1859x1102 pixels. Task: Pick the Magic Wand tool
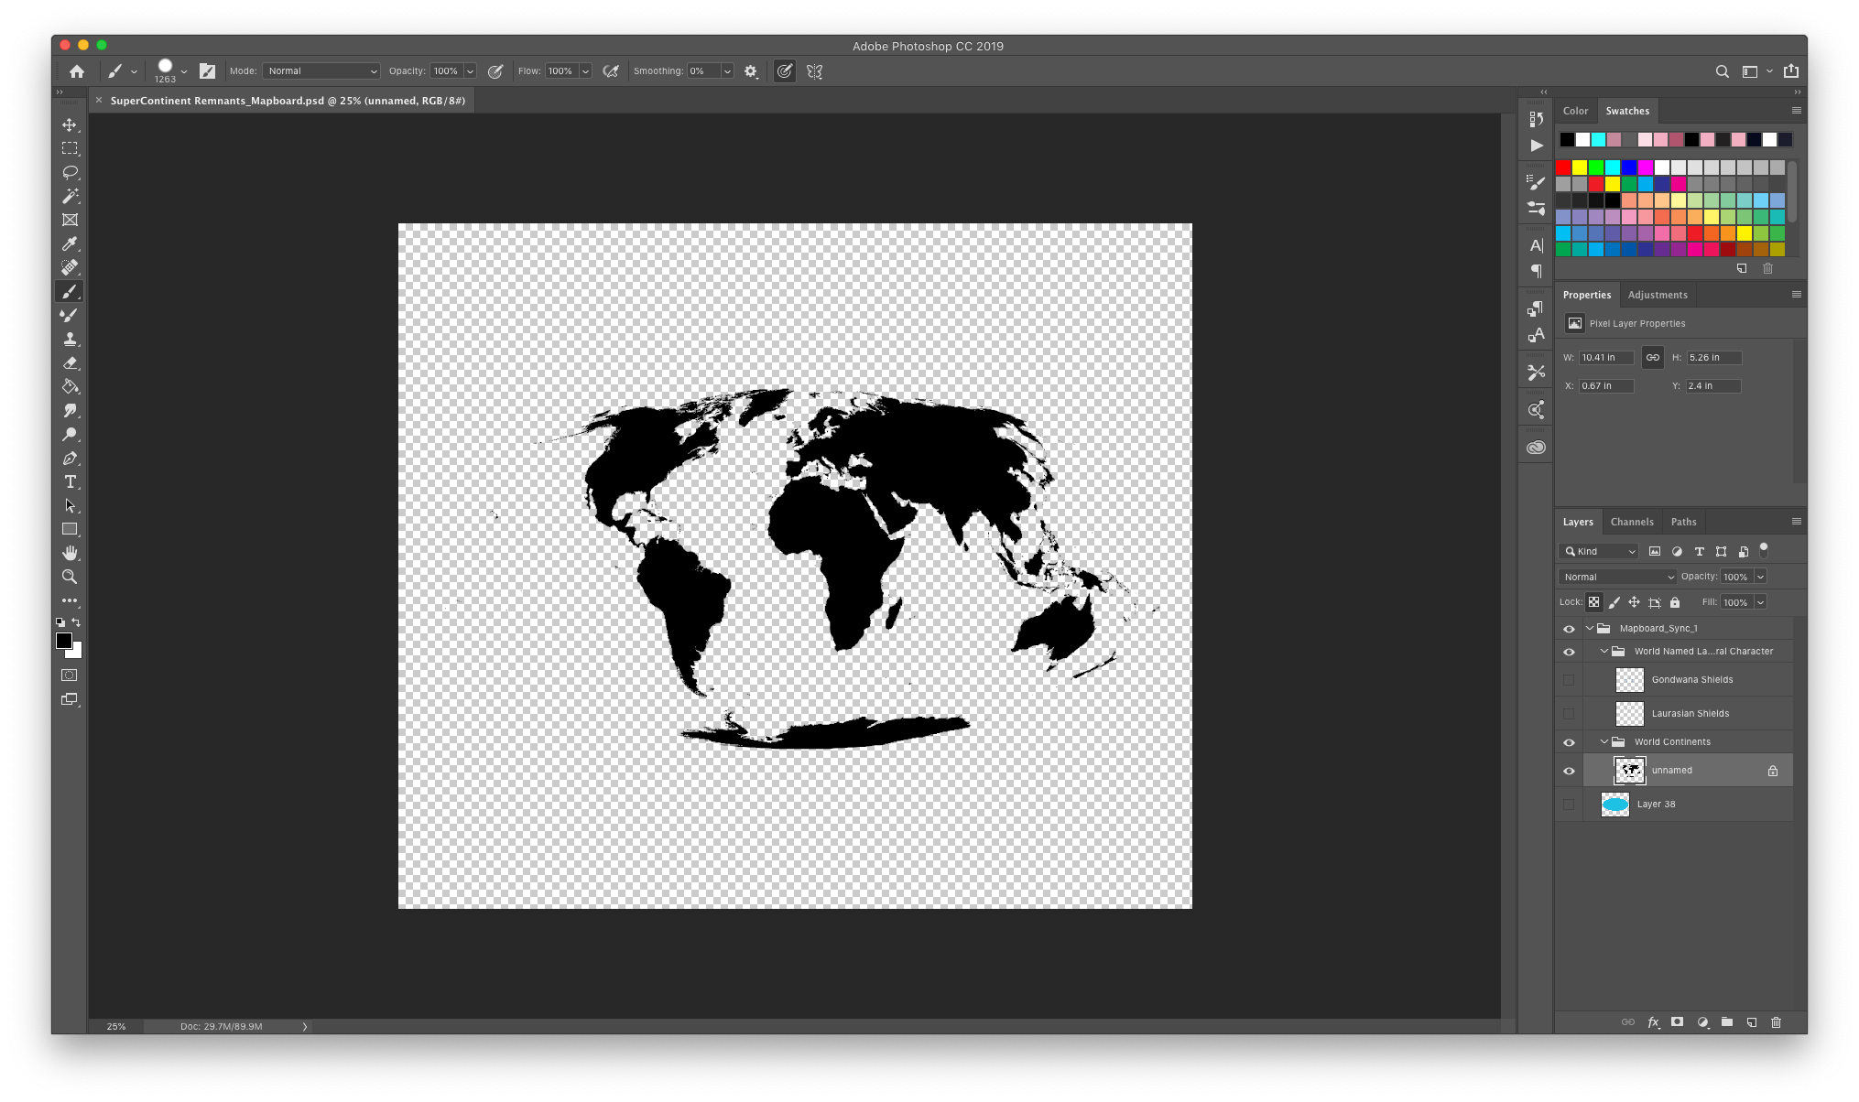pos(70,196)
